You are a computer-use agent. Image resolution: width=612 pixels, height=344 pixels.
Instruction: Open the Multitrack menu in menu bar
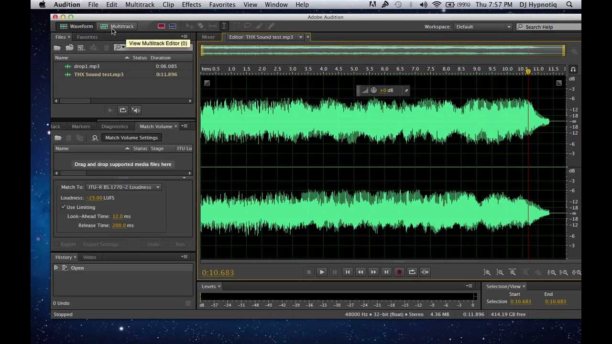[x=140, y=5]
